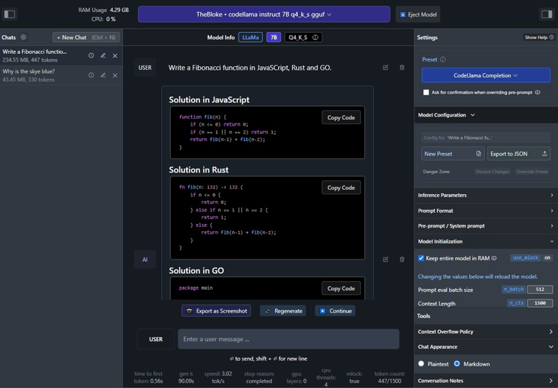Click the Context Length value field

540,303
